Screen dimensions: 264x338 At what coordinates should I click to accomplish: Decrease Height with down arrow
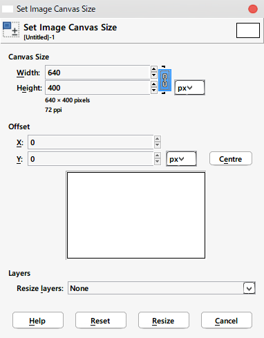tap(154, 91)
